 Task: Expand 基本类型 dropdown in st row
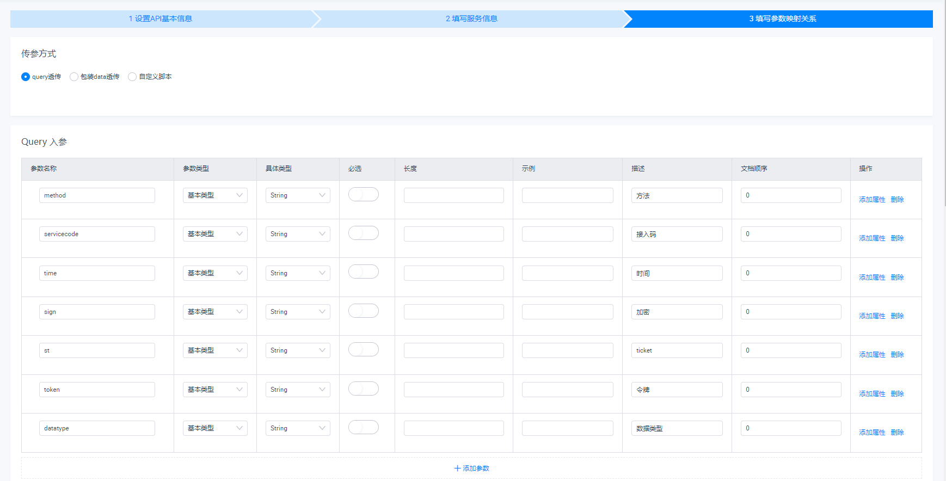coord(215,350)
